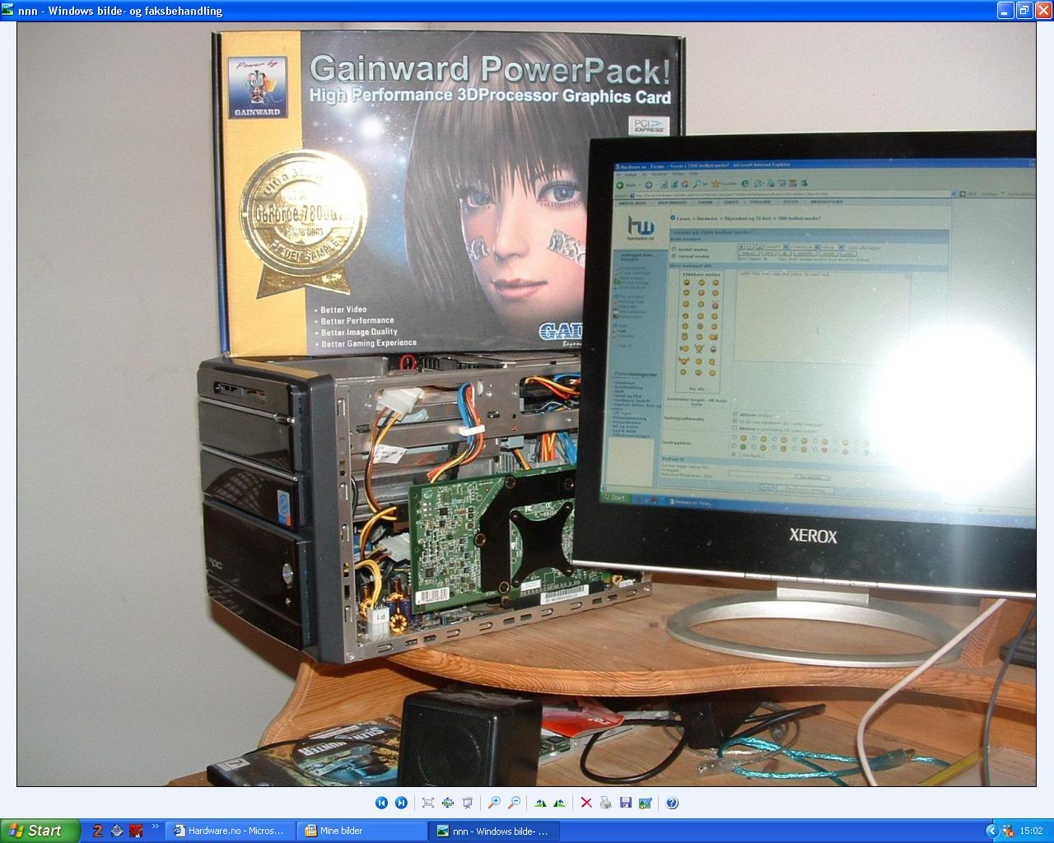Screen dimensions: 1054x843
Task: Expand hidden system tray icons
Action: coord(991,831)
